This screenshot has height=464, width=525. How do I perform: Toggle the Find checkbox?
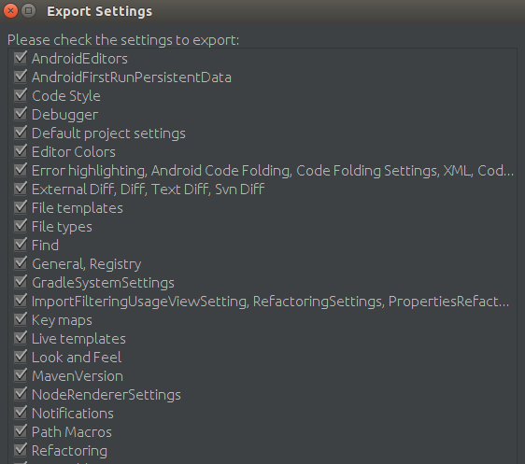pyautogui.click(x=21, y=245)
